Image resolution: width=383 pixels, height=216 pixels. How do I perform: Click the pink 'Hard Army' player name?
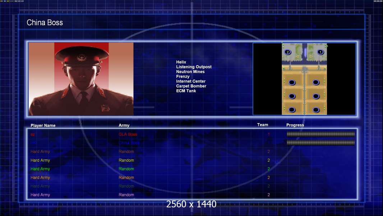coord(40,195)
